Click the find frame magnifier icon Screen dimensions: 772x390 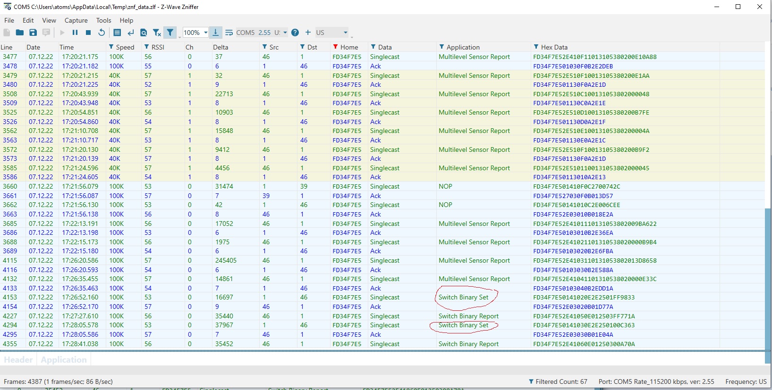coord(144,33)
